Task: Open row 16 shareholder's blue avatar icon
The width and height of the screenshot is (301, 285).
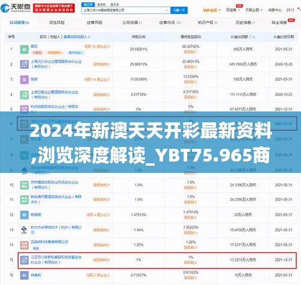Action: pyautogui.click(x=24, y=275)
